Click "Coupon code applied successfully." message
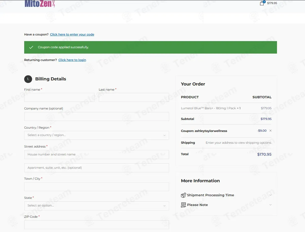The height and width of the screenshot is (232, 305). pyautogui.click(x=63, y=47)
